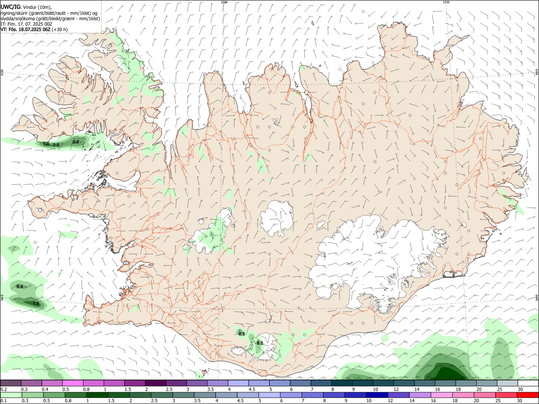This screenshot has width=539, height=404.
Task: Pick the bright pink 0.5 swatch in the snow legend
Action: (x=72, y=383)
